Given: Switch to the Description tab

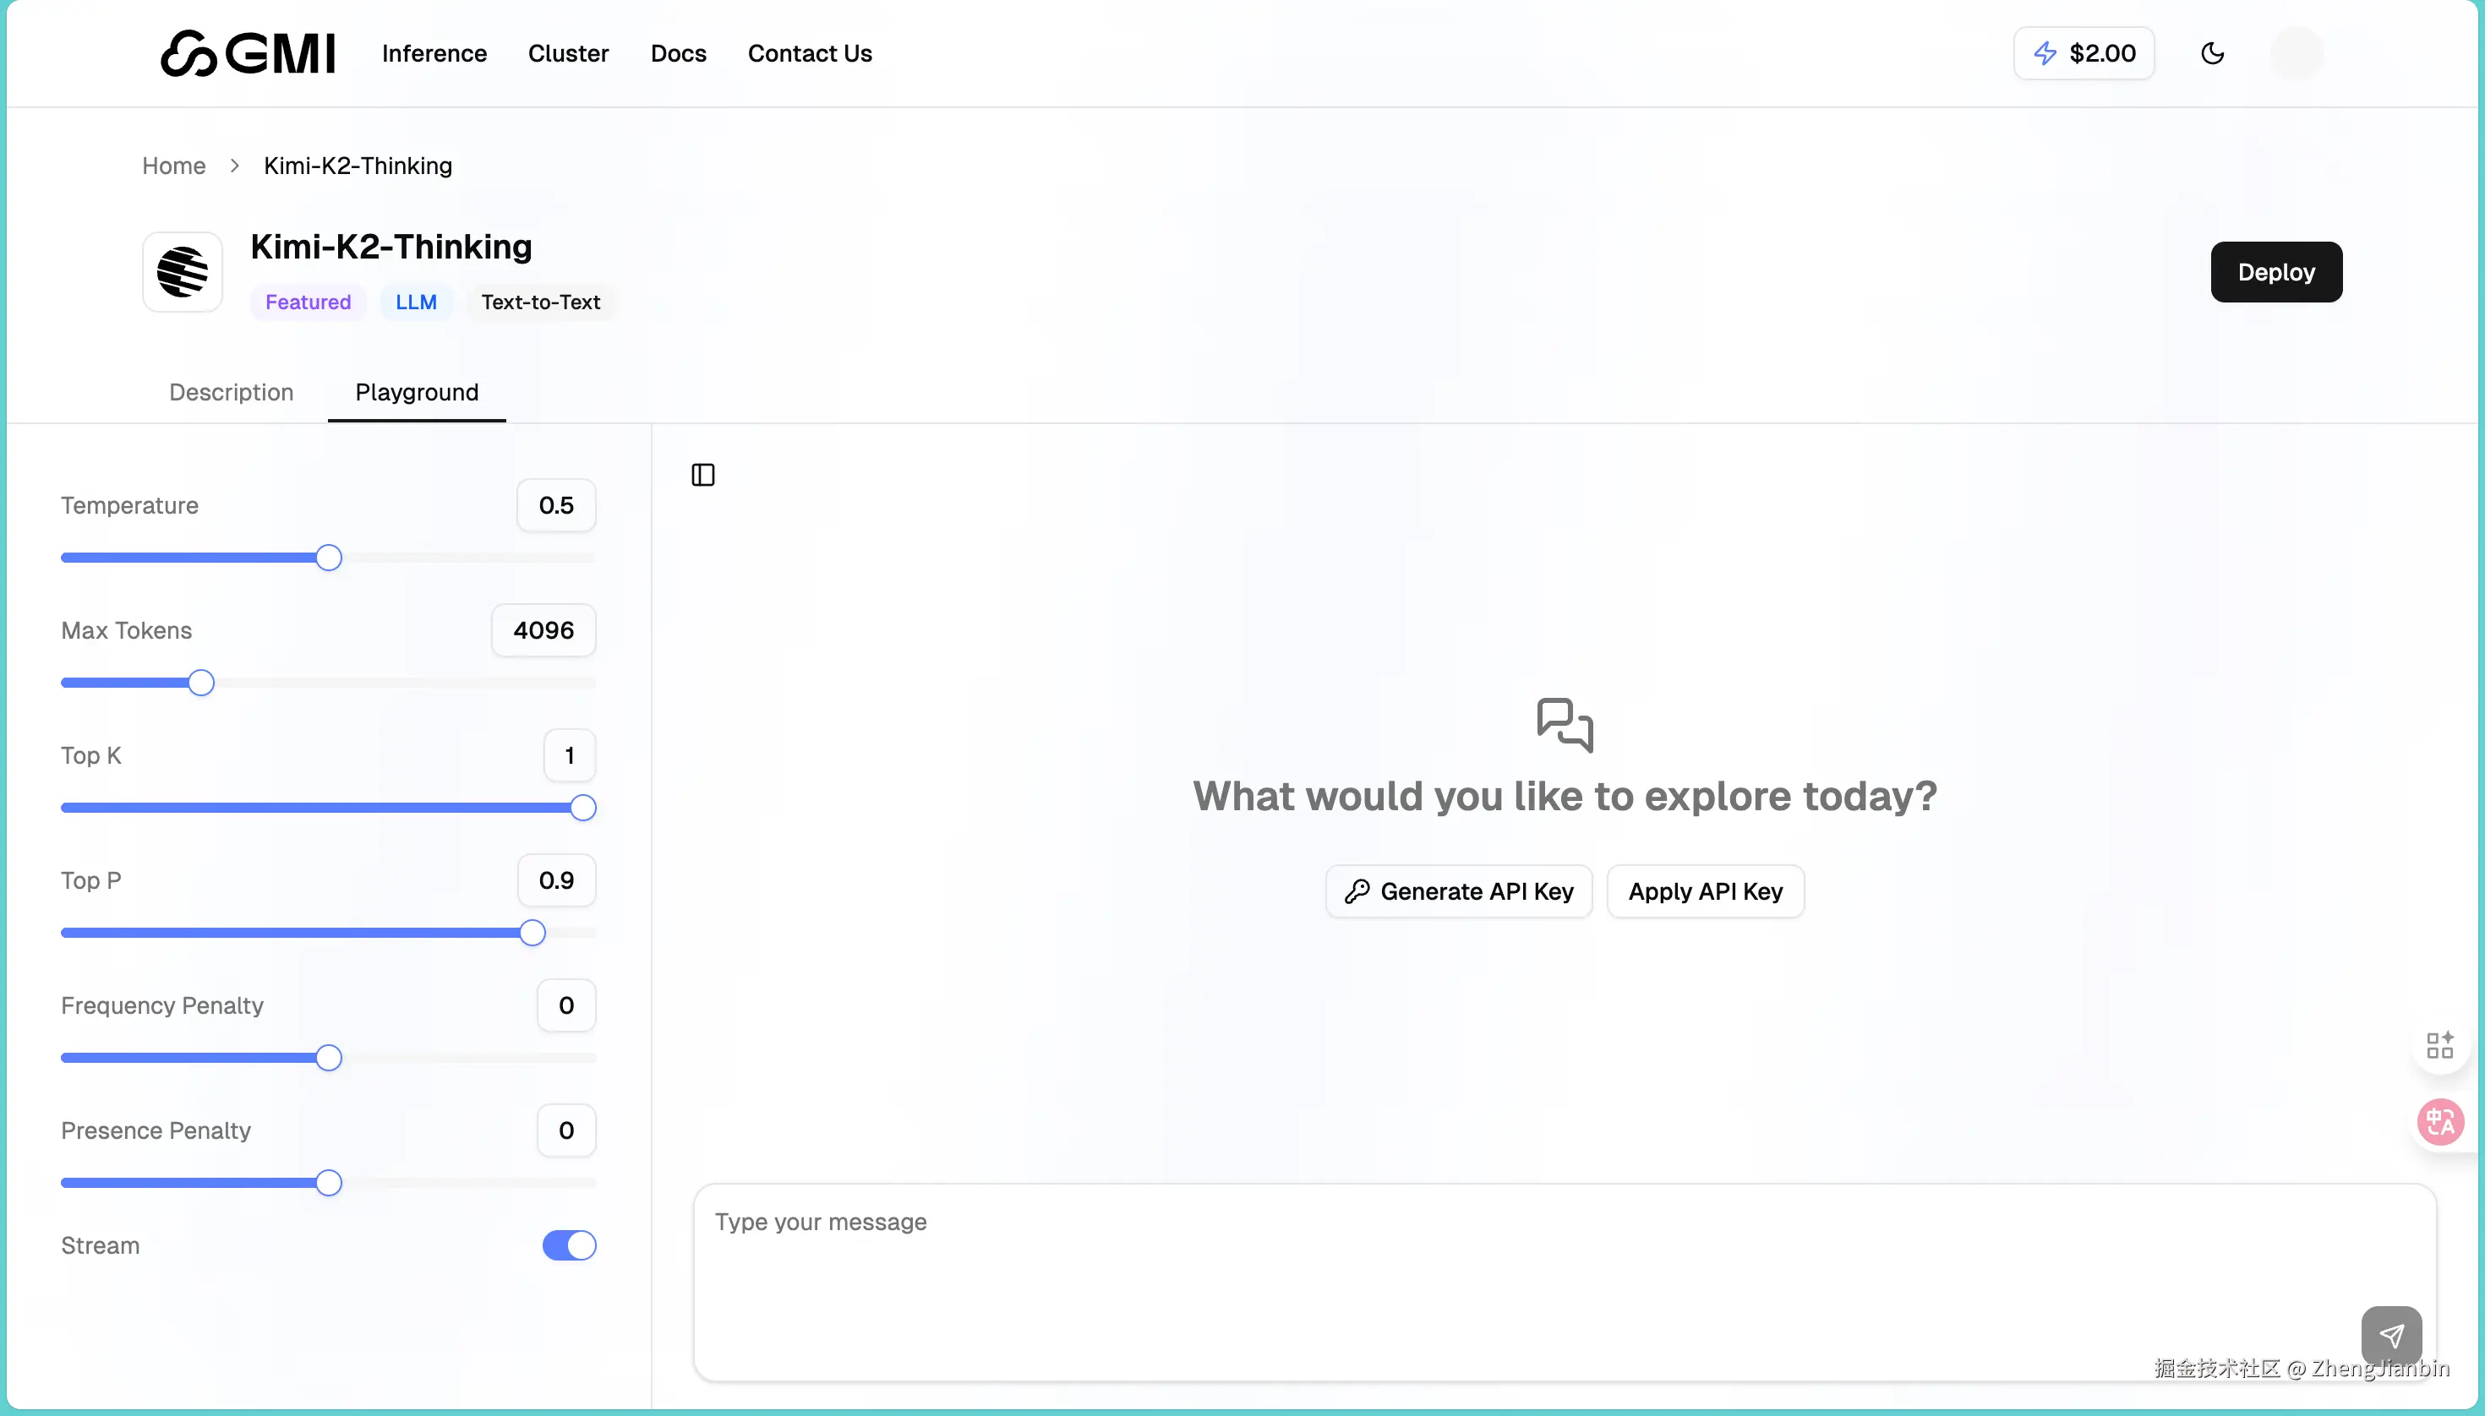Looking at the screenshot, I should pyautogui.click(x=231, y=392).
